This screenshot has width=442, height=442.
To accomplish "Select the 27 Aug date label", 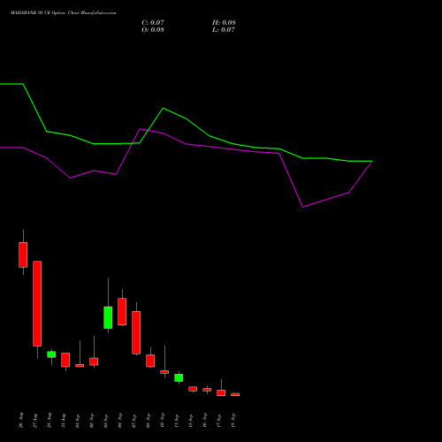I will tap(35, 420).
